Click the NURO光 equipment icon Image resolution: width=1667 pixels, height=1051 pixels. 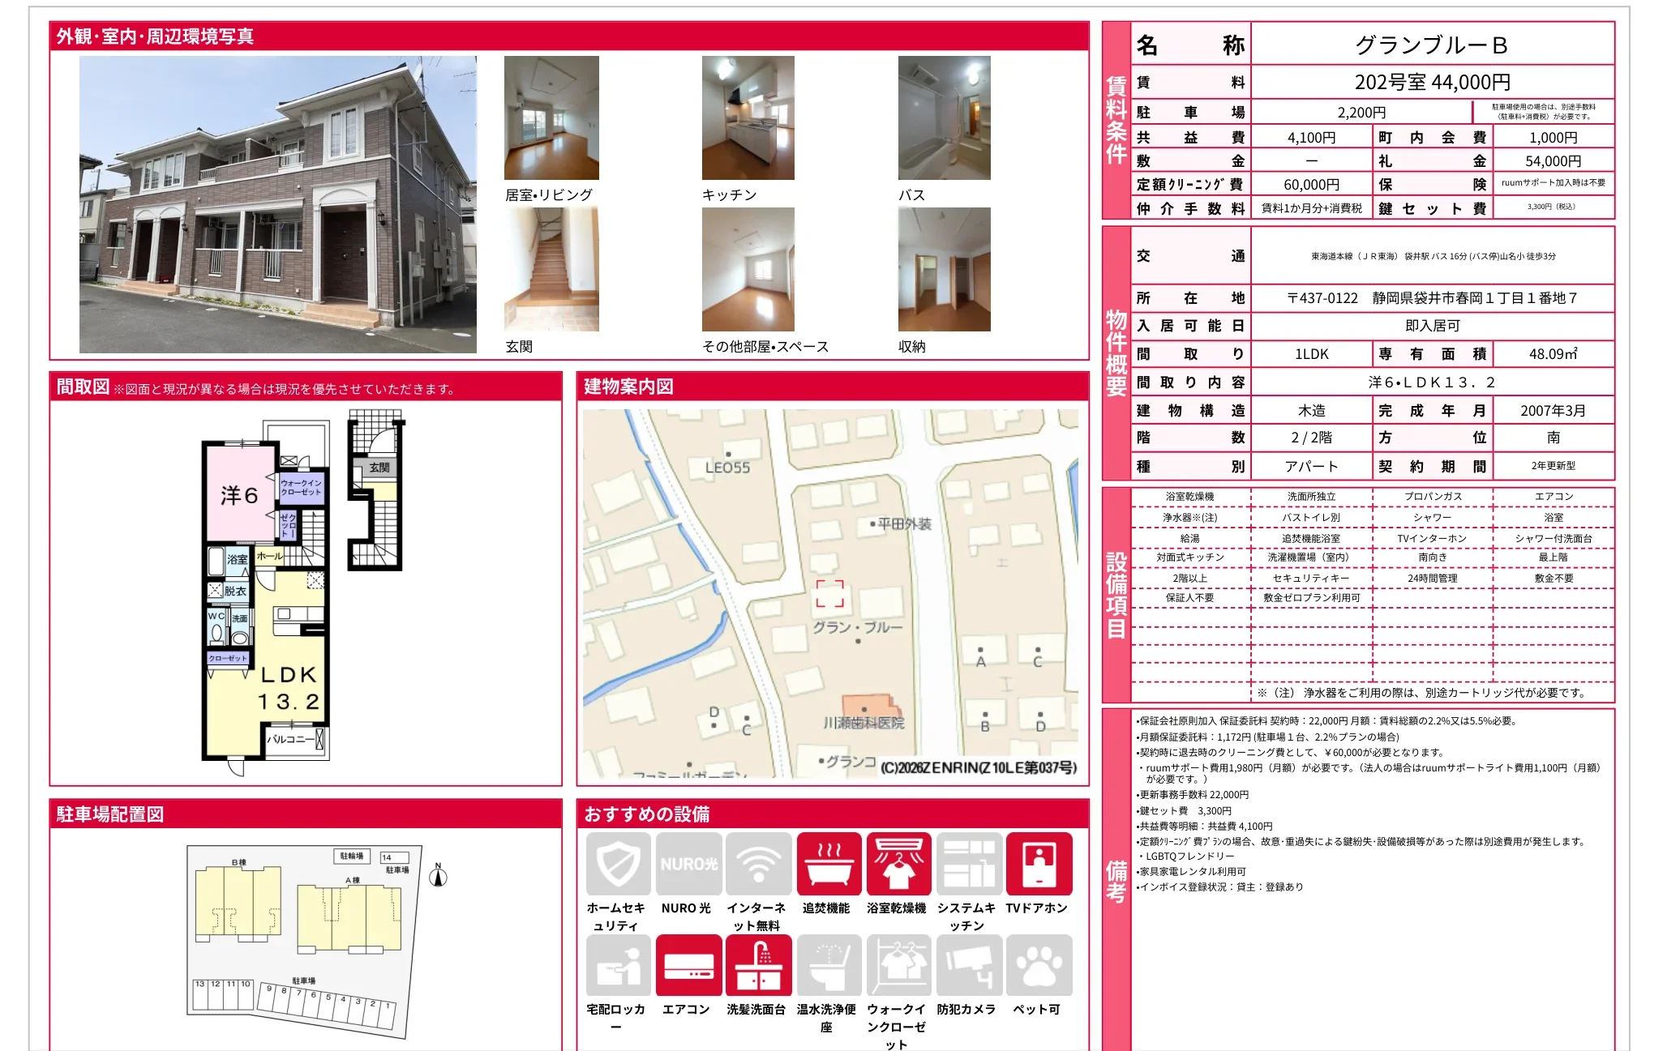[x=688, y=864]
